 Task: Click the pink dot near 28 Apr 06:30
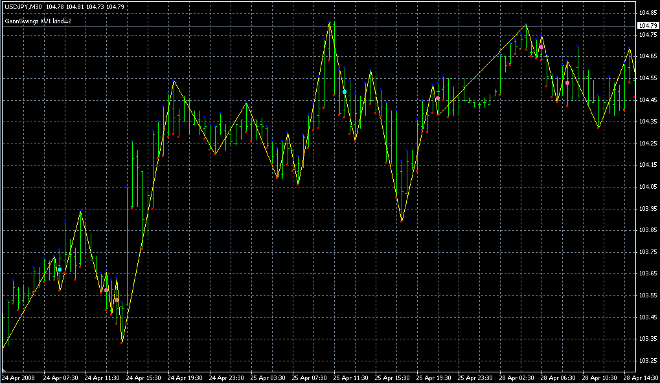[567, 83]
